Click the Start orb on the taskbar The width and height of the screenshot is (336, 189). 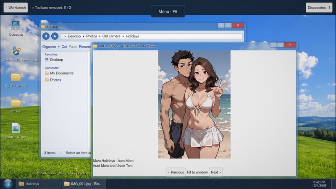8,184
